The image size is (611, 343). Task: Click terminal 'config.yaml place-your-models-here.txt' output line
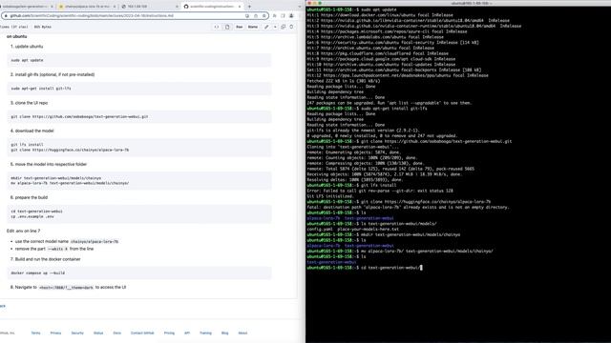click(x=352, y=230)
